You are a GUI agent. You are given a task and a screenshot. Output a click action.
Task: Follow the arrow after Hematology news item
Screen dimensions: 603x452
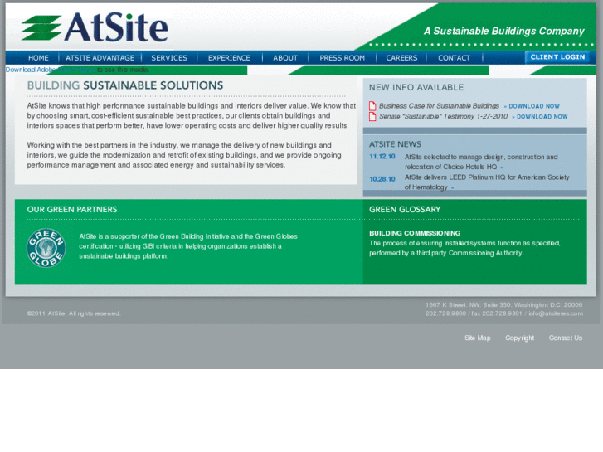pos(452,187)
